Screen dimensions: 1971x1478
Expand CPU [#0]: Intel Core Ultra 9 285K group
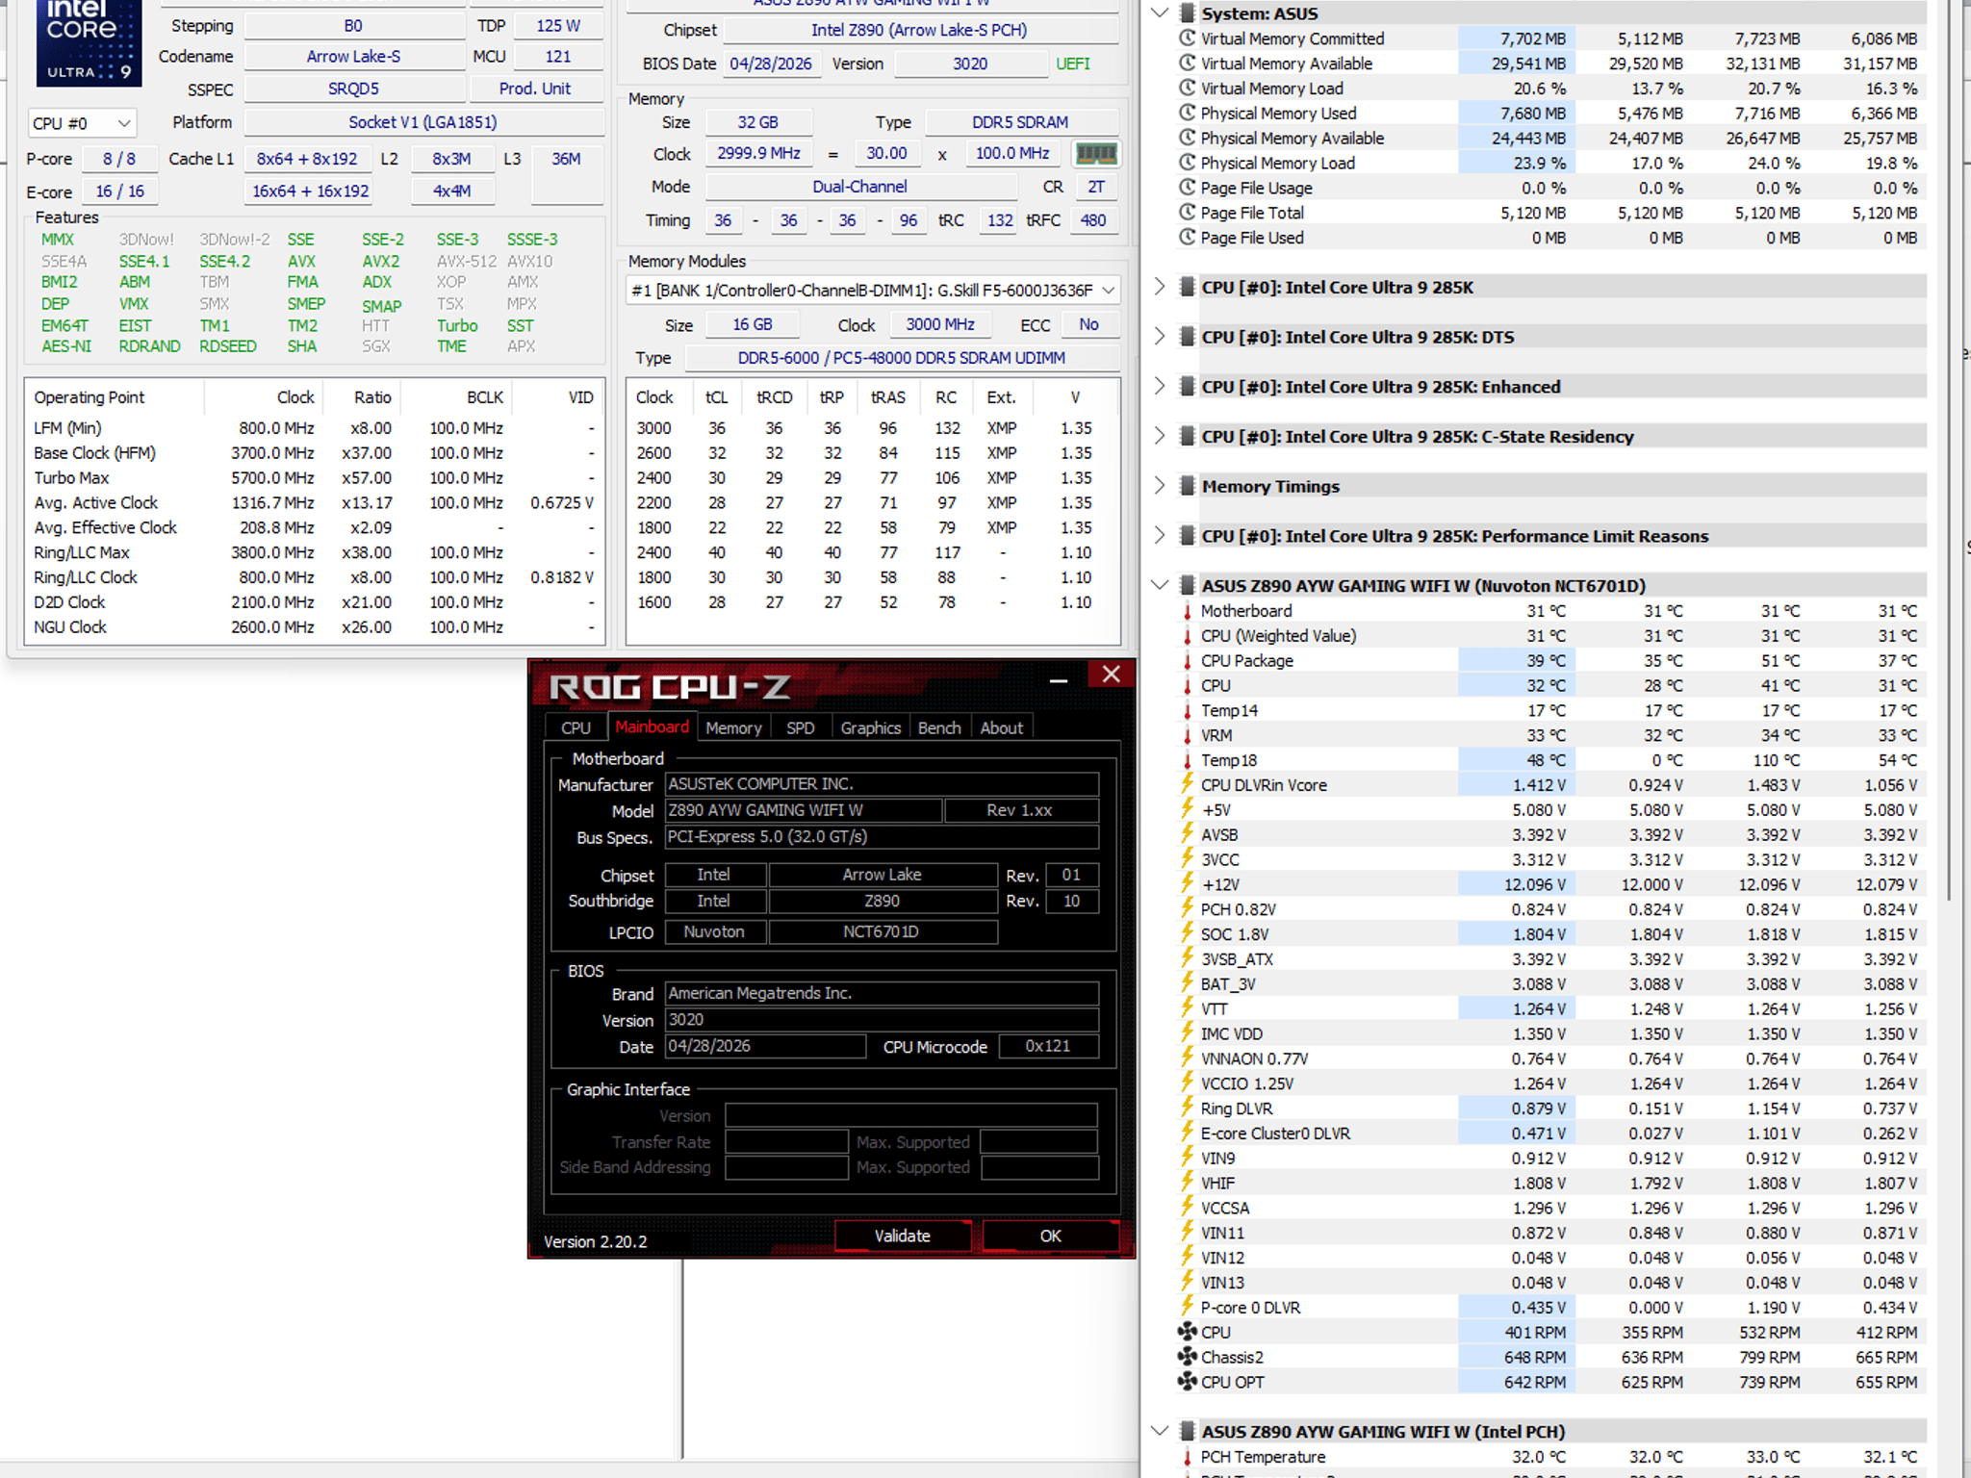pyautogui.click(x=1160, y=287)
